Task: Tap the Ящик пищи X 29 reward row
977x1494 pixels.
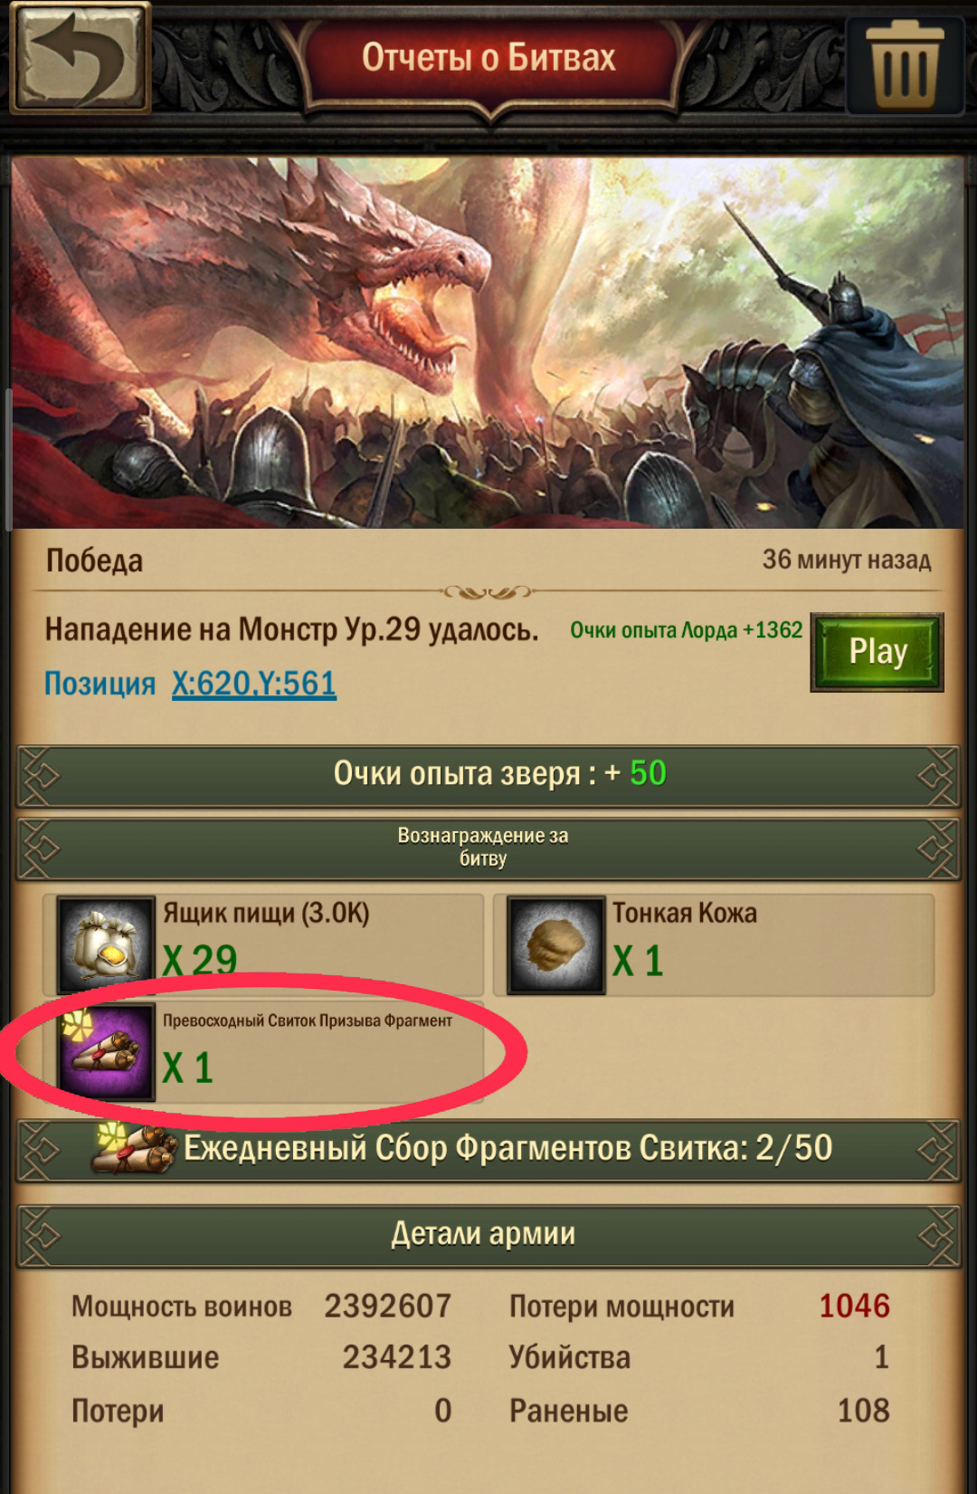Action: click(264, 945)
